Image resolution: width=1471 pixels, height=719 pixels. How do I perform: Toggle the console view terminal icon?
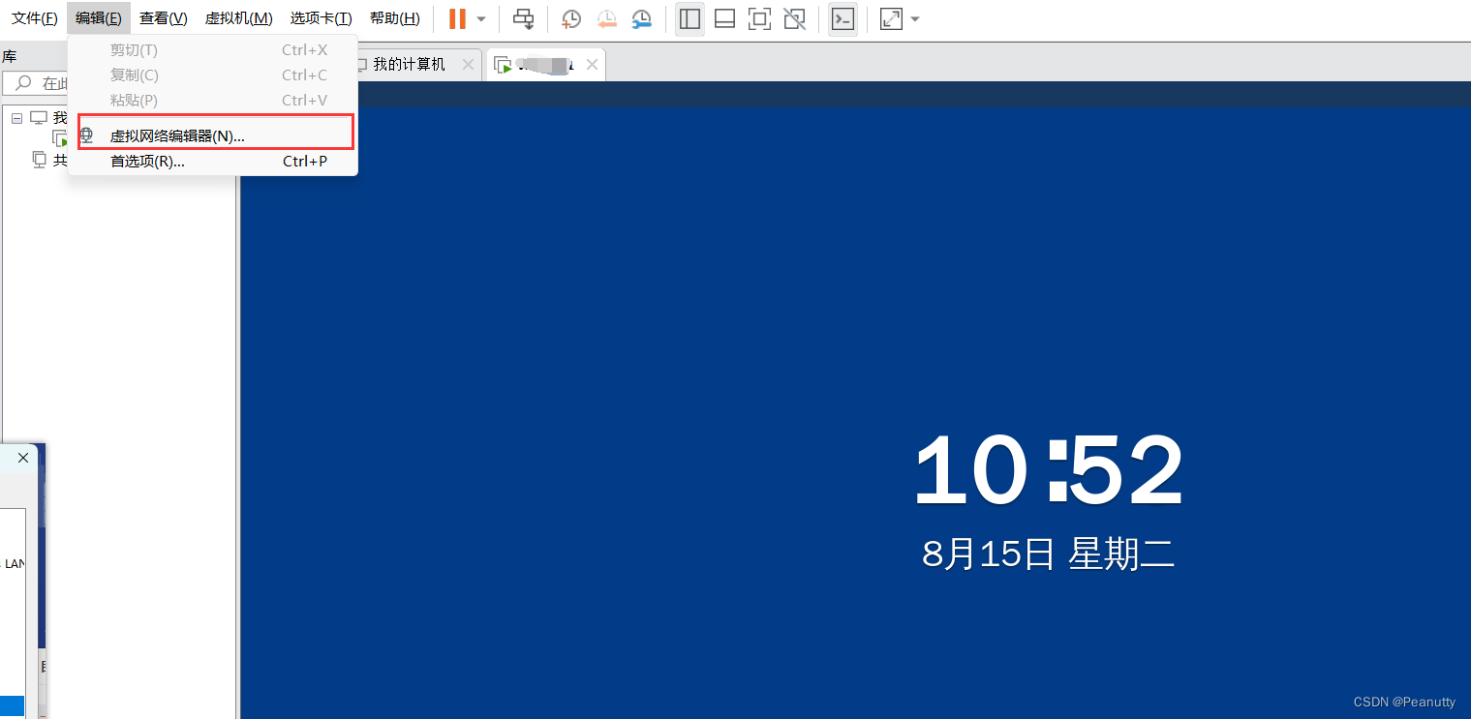843,18
